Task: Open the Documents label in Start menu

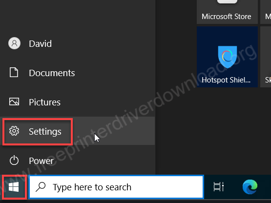Action: coord(52,73)
